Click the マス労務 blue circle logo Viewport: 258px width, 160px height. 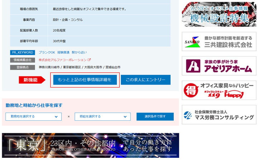pos(188,115)
